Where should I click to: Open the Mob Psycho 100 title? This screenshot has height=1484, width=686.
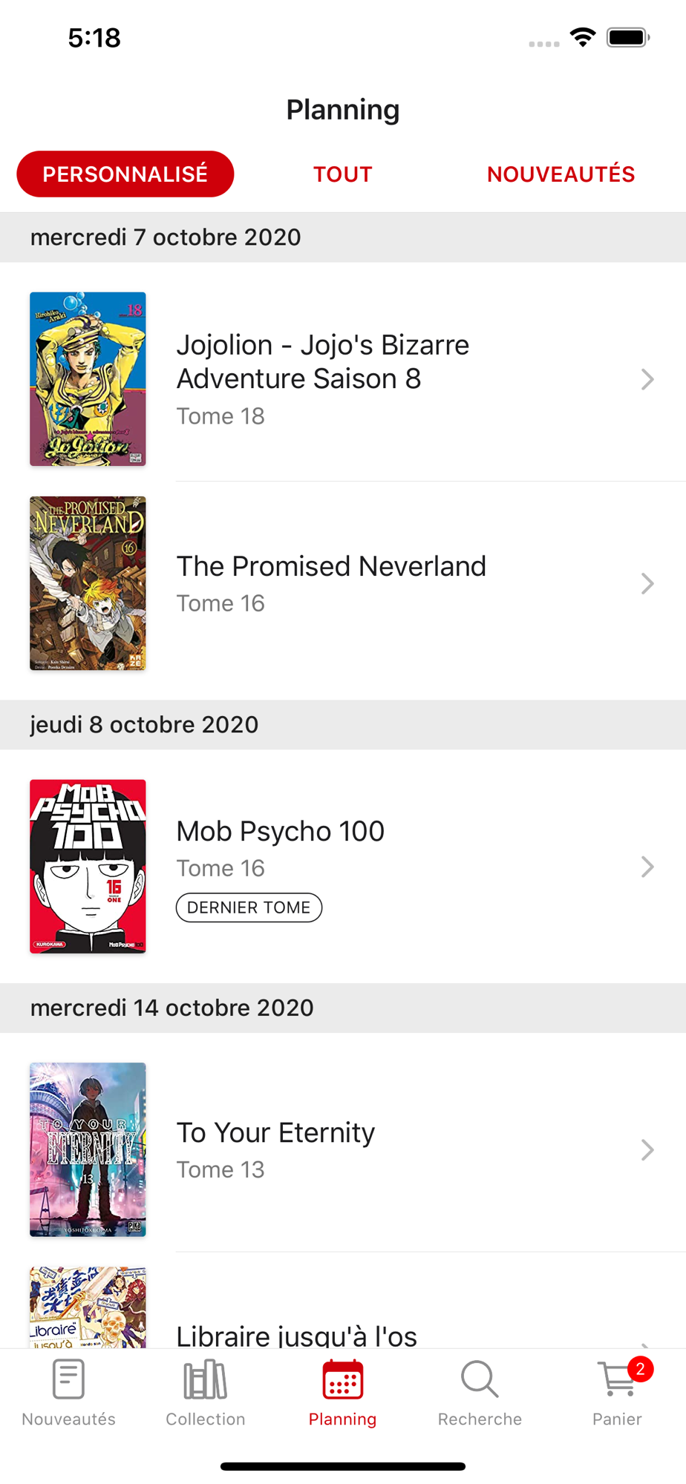click(281, 831)
